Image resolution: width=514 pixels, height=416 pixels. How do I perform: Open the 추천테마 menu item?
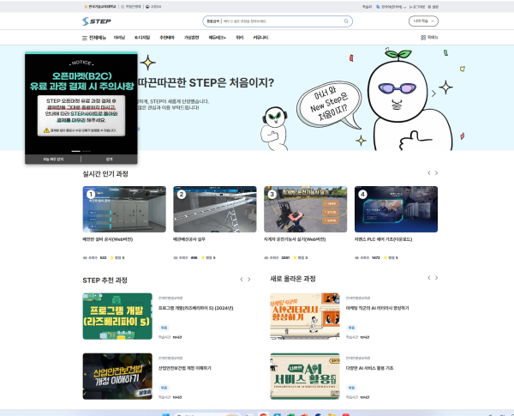[x=167, y=38]
